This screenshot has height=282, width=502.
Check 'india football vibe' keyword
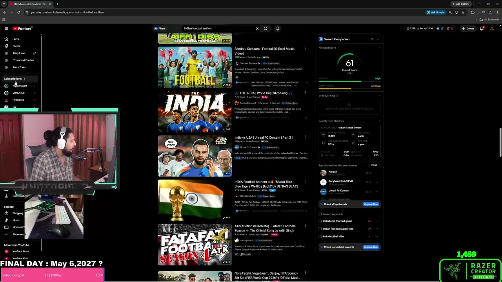tap(320, 237)
